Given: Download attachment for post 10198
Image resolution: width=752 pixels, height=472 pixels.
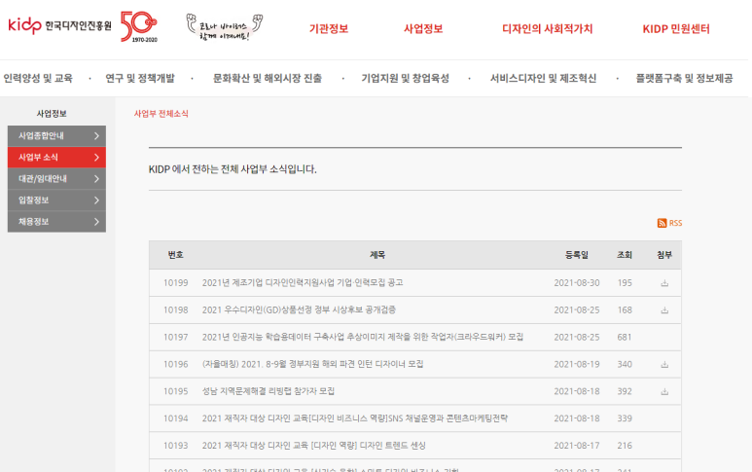Looking at the screenshot, I should (664, 310).
